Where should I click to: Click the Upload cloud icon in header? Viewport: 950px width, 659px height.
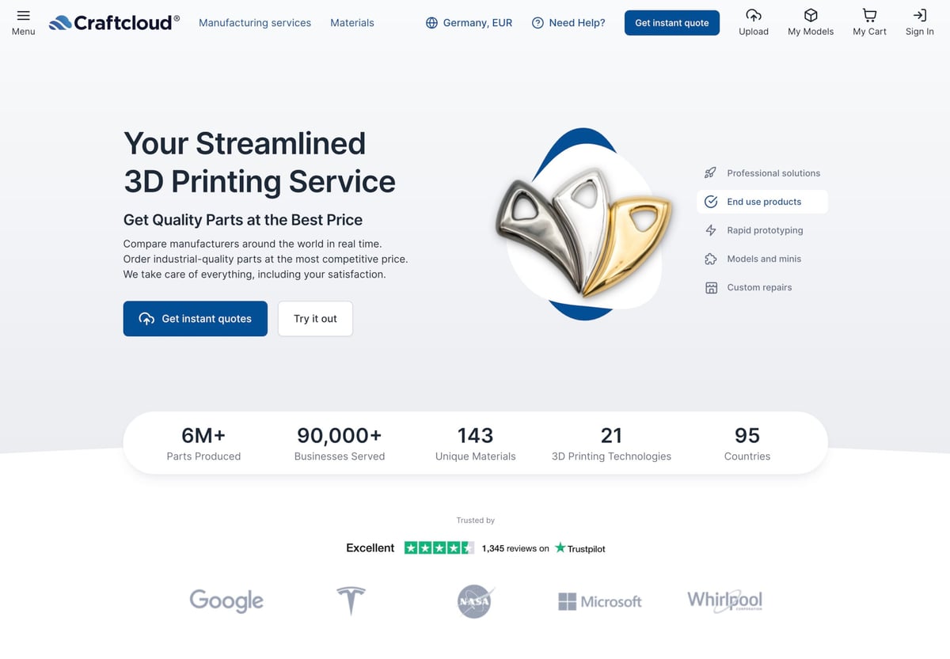(754, 15)
